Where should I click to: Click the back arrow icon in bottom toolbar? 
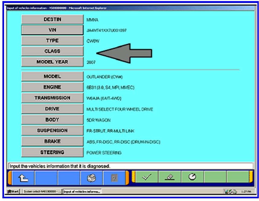tap(24, 178)
